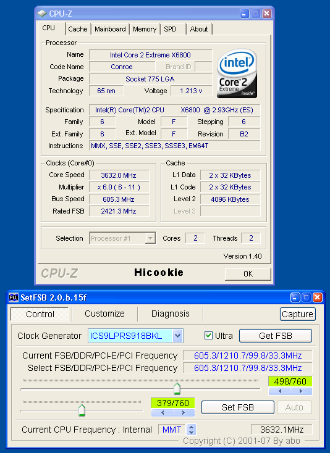Close the SetFSB window
The image size is (330, 453).
coord(318,297)
